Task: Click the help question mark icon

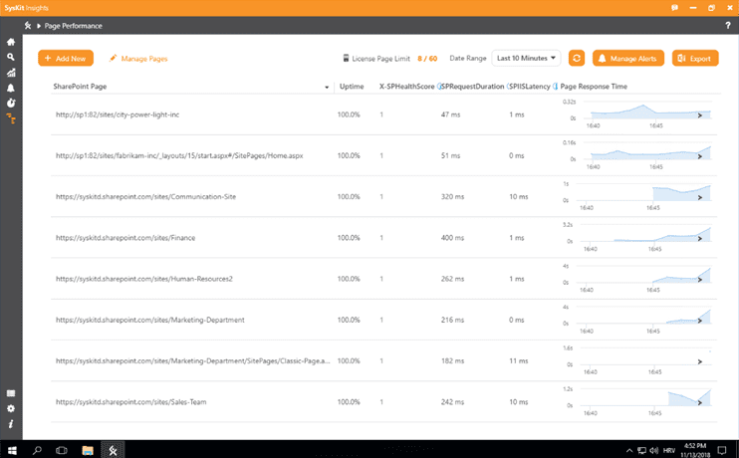Action: point(728,26)
